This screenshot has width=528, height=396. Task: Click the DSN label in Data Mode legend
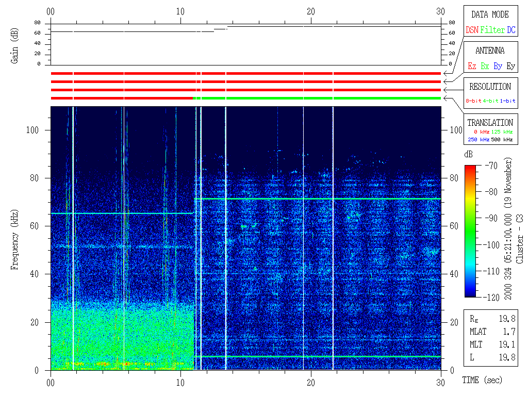(x=472, y=30)
